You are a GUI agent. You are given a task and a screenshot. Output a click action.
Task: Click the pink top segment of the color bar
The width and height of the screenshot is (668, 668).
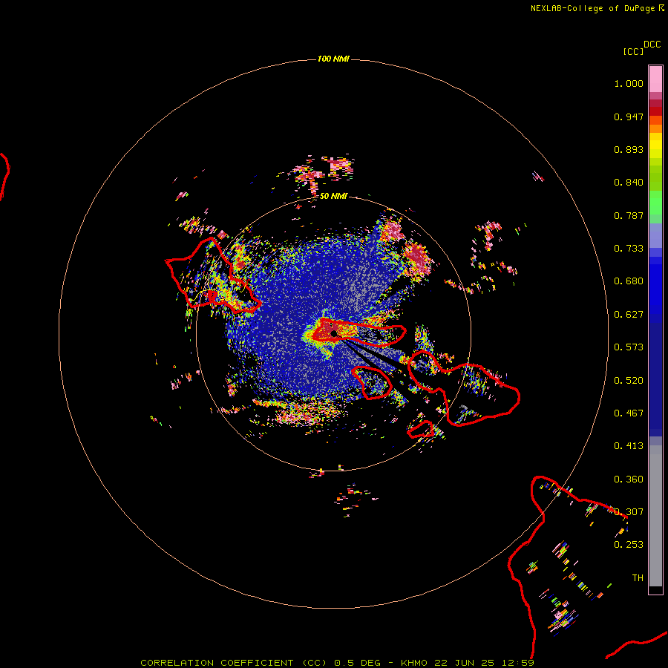click(x=655, y=79)
